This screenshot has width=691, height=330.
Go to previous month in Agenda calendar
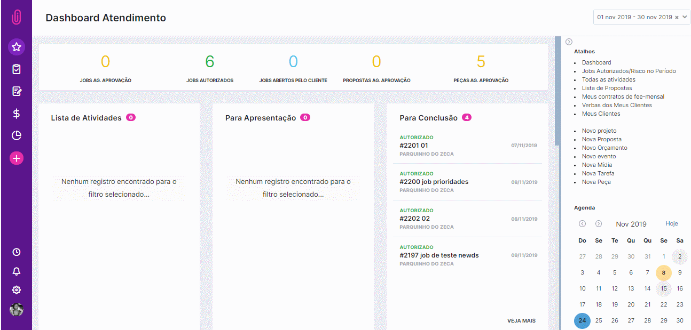(582, 223)
